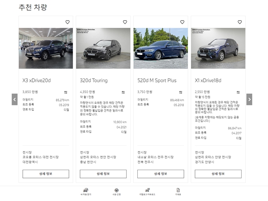Click the 3,750 만원 price

click(145, 92)
